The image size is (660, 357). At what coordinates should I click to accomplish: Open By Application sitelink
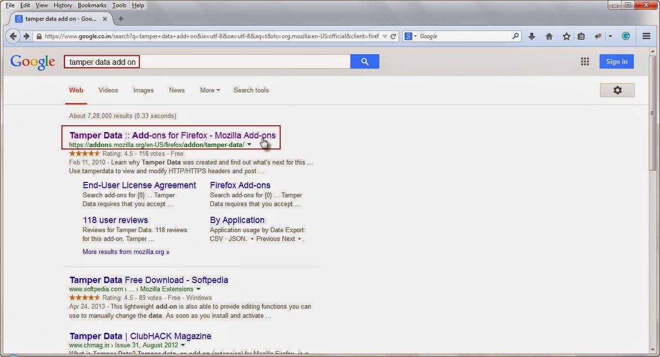pyautogui.click(x=237, y=220)
